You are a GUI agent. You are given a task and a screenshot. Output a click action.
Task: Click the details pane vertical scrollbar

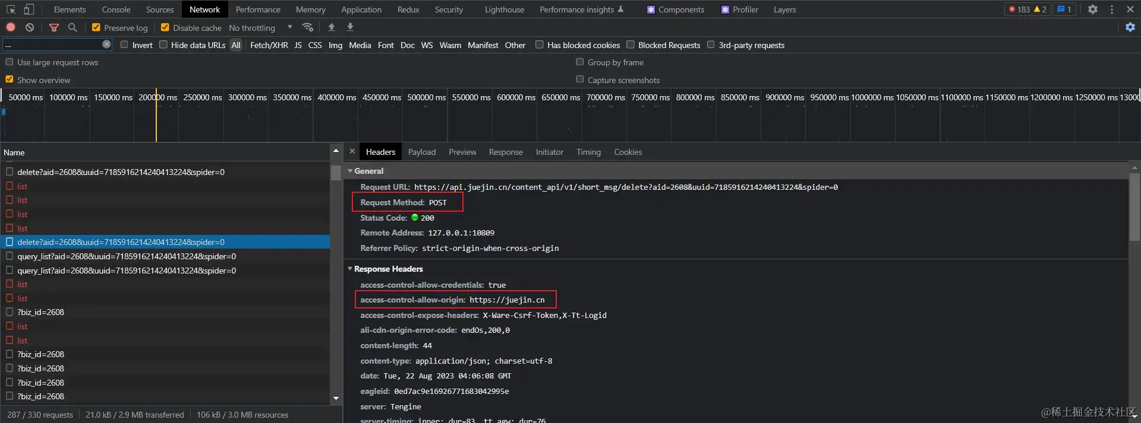1134,208
